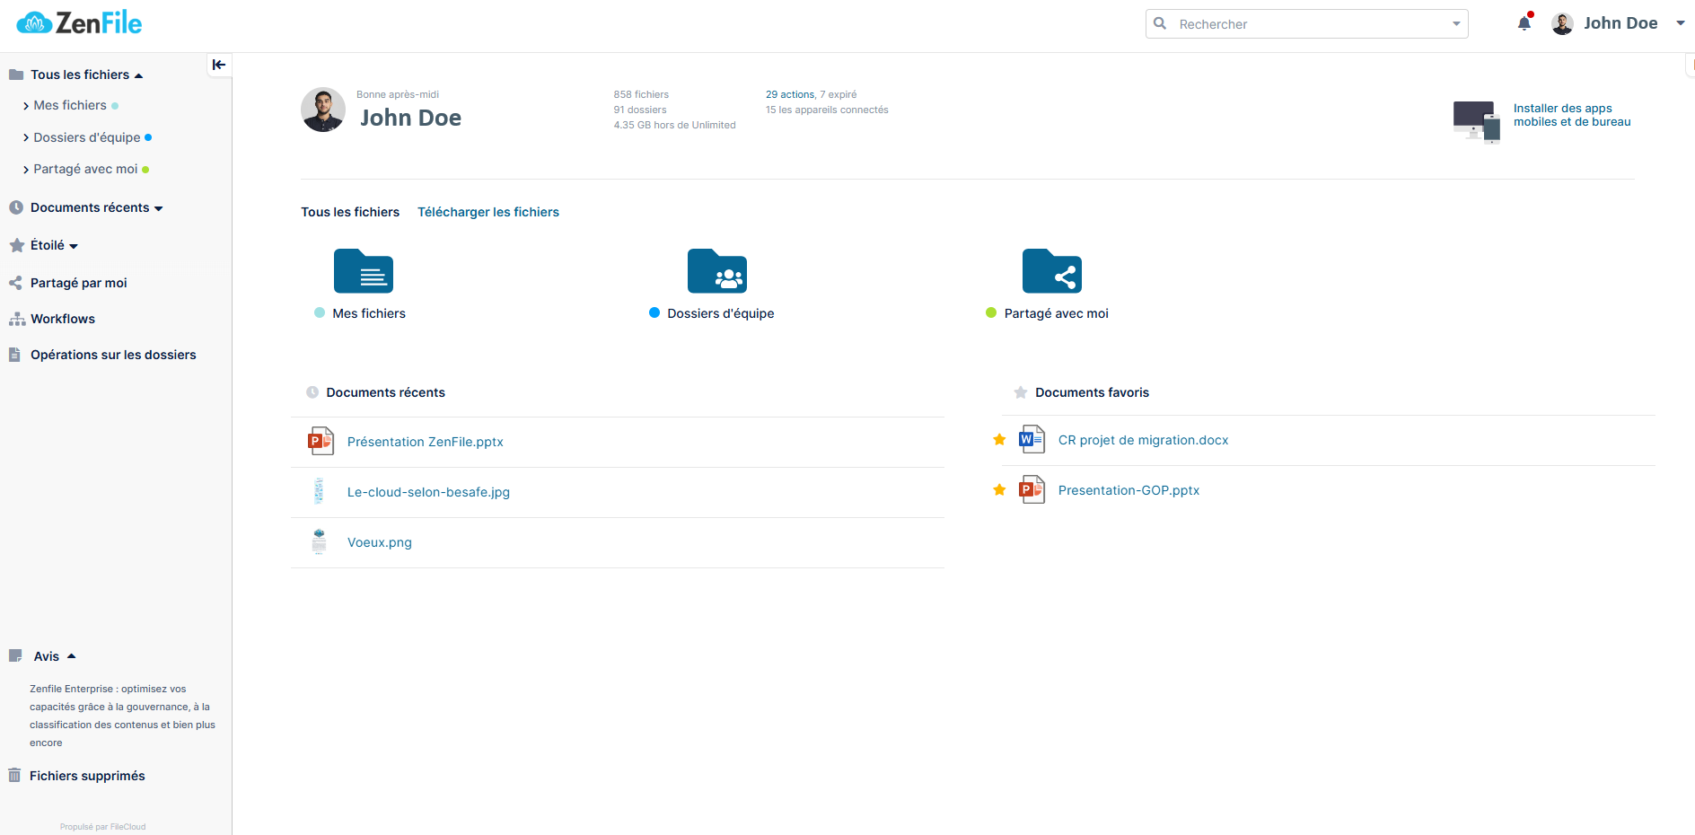Select the Tous les fichiers tab
1695x835 pixels.
coord(350,212)
